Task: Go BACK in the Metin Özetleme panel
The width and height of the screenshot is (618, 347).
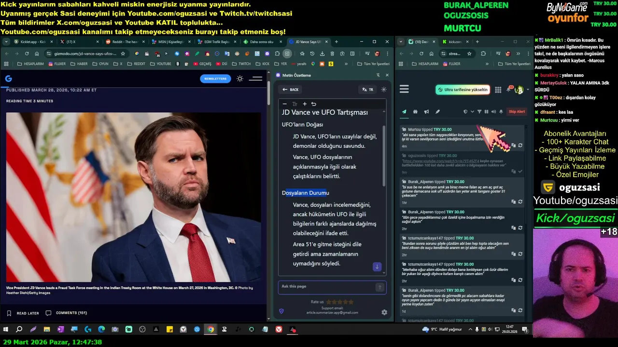Action: (x=291, y=90)
